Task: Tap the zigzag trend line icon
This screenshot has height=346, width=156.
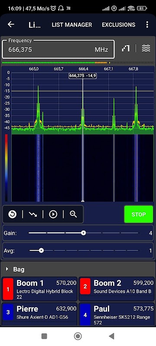Action: point(32,214)
